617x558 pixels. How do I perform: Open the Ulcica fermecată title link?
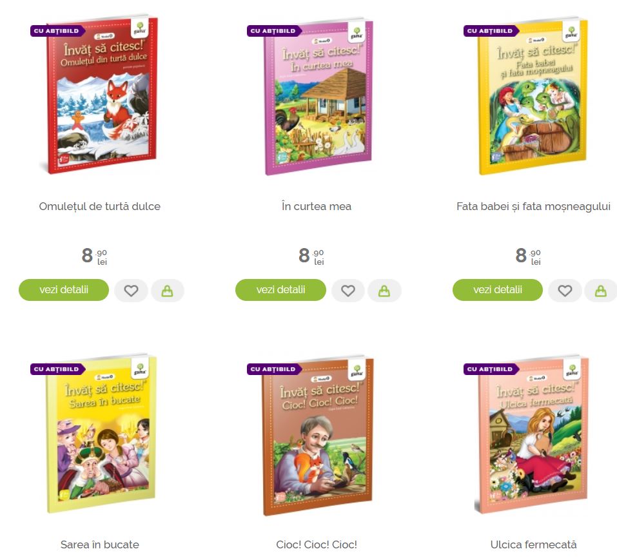tap(533, 544)
